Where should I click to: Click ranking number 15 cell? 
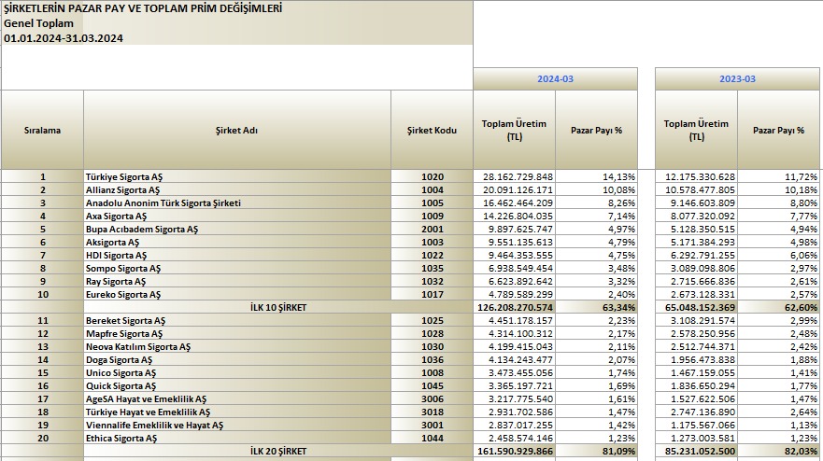[x=42, y=373]
